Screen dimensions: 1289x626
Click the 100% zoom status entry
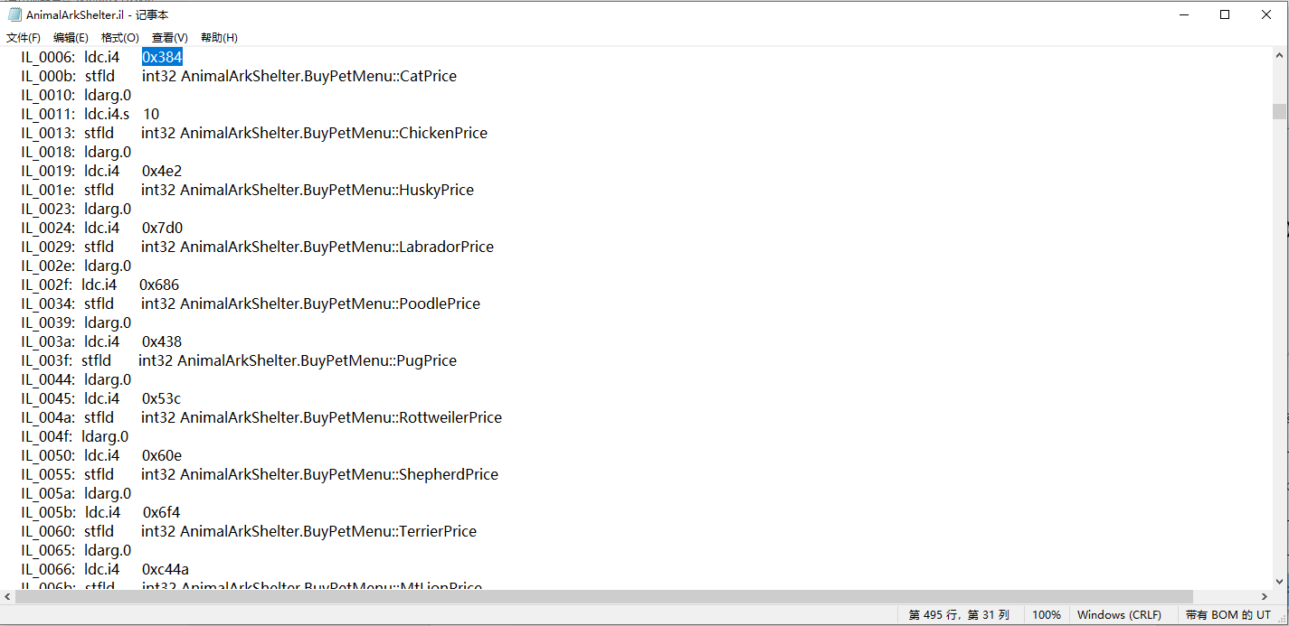coord(1047,615)
